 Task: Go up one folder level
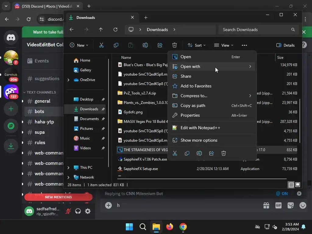click(101, 30)
